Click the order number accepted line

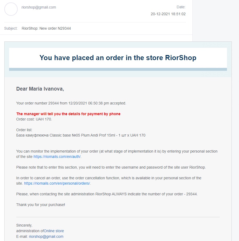point(71,103)
